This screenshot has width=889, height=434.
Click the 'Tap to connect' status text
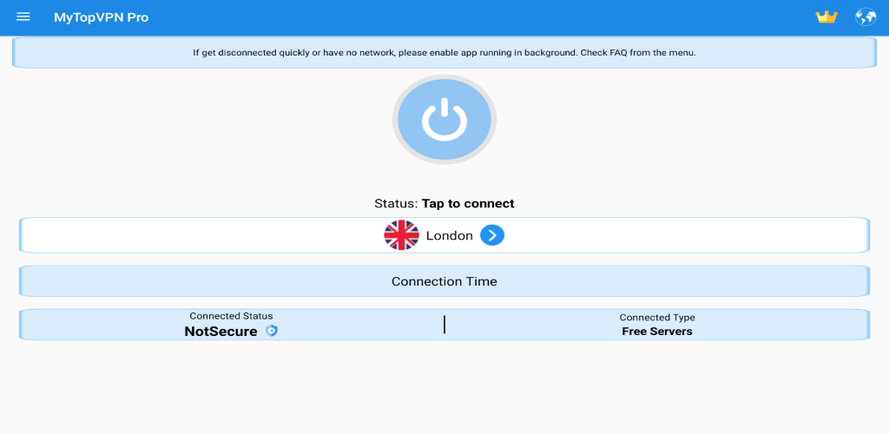pyautogui.click(x=468, y=204)
